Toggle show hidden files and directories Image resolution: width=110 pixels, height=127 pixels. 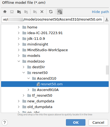pyautogui.click(x=60, y=12)
